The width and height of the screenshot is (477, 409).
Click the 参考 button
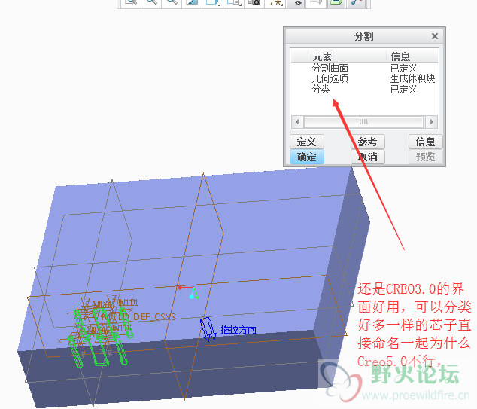[367, 142]
